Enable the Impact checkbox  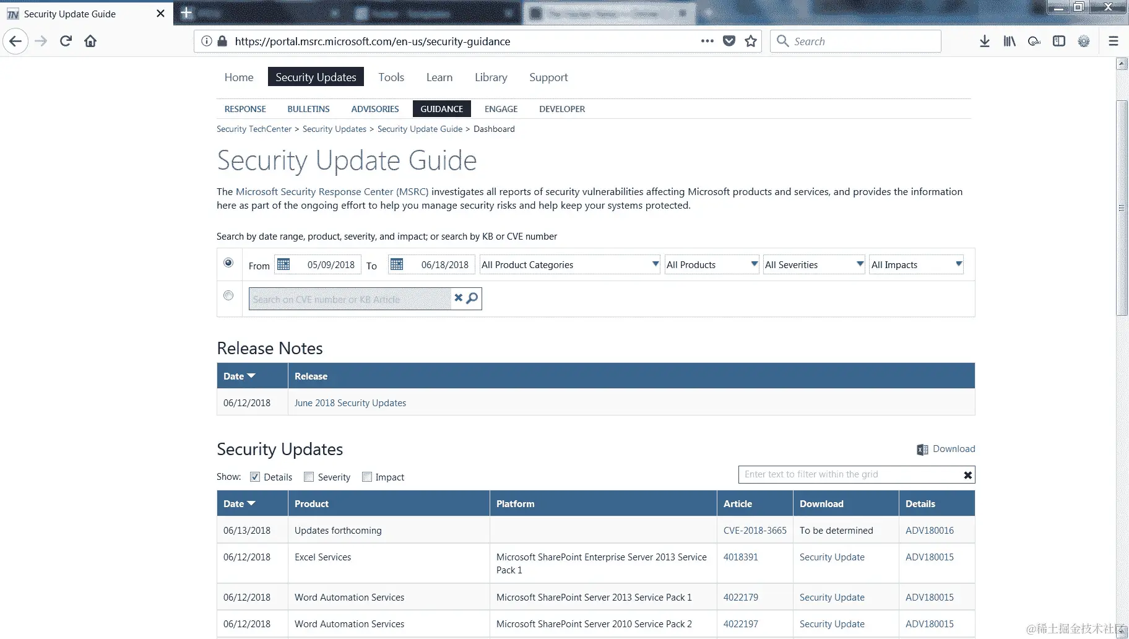click(x=367, y=477)
